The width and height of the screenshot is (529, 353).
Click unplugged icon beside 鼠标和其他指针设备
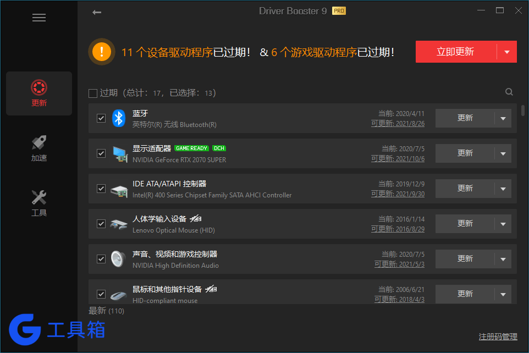click(211, 289)
